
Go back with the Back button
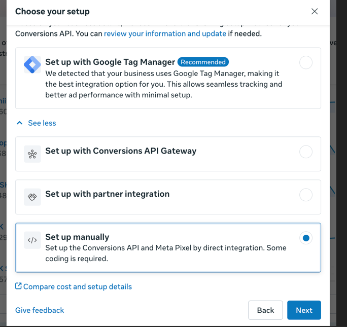coord(265,310)
